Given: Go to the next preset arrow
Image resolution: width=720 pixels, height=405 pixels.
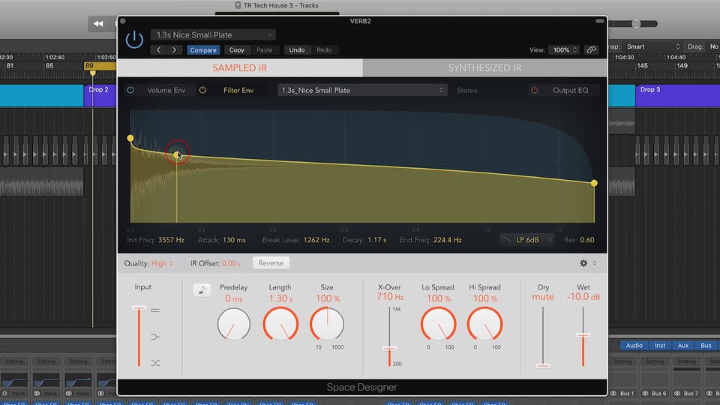Looking at the screenshot, I should click(x=175, y=50).
